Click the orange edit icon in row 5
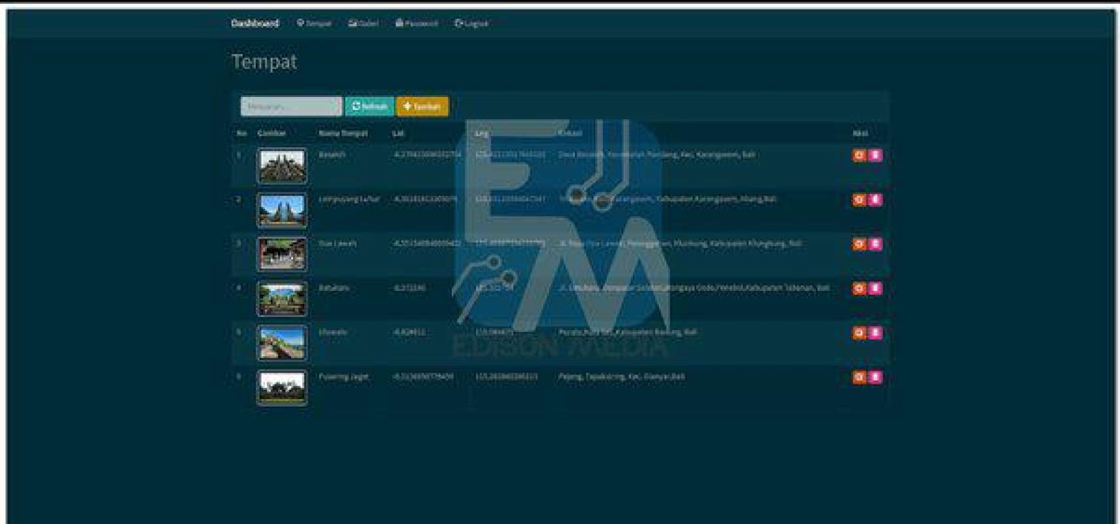The image size is (1120, 524). tap(859, 333)
